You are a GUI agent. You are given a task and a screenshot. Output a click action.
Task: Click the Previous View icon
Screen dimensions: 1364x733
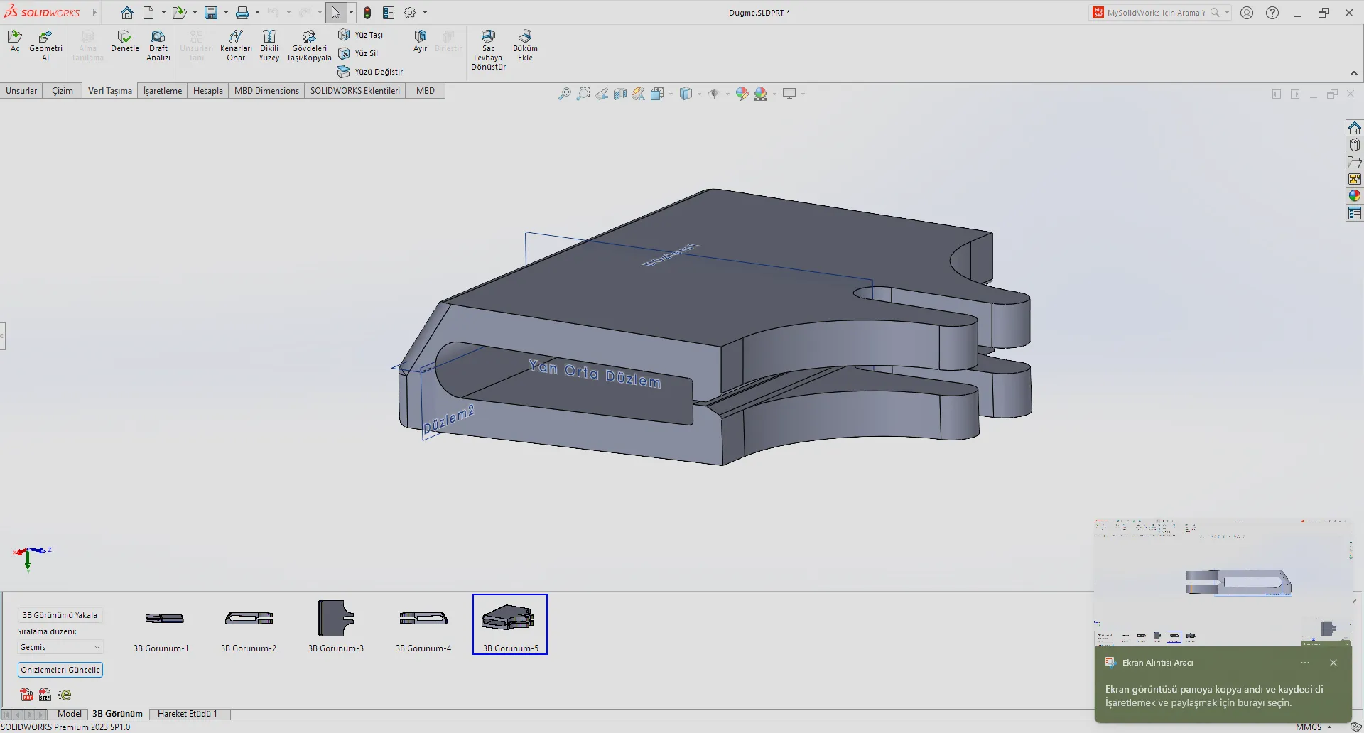click(x=602, y=94)
